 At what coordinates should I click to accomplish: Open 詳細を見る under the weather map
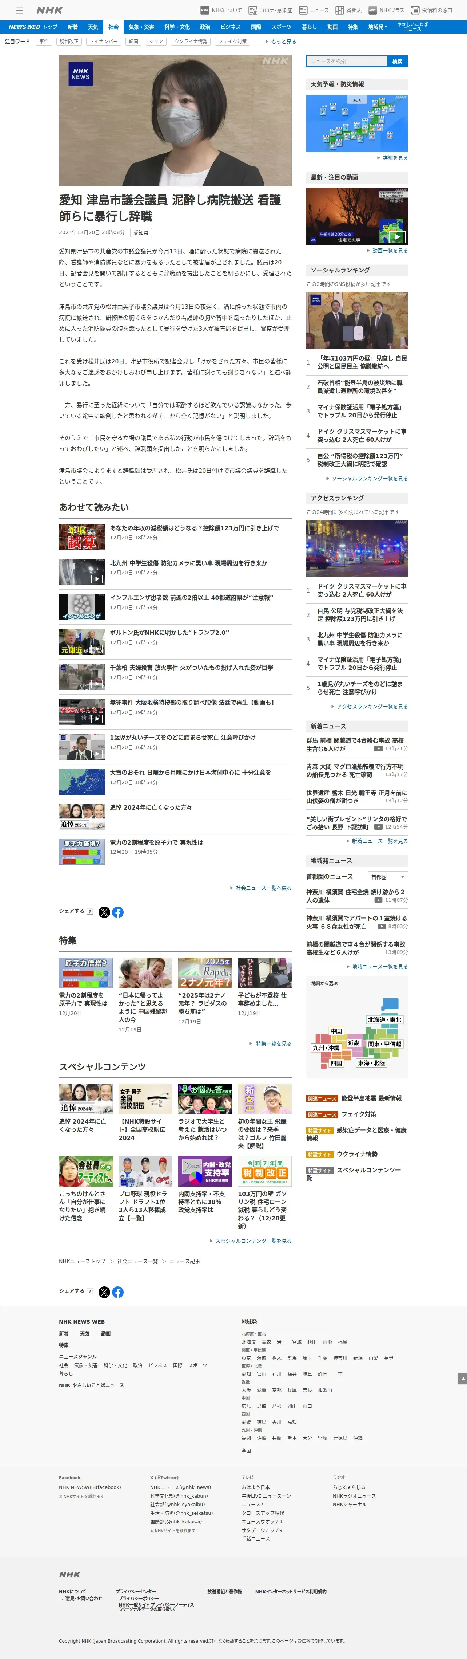coord(392,158)
